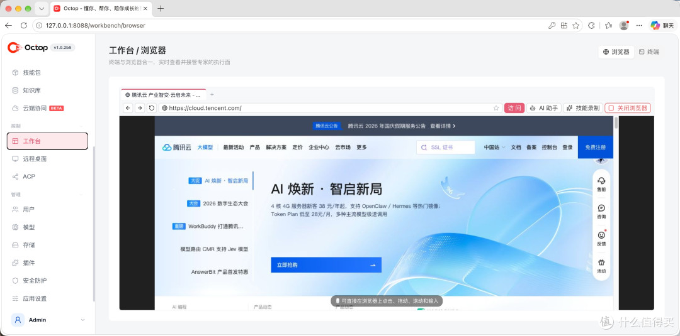Open 最新活动 nav item
This screenshot has height=336, width=680.
[234, 148]
